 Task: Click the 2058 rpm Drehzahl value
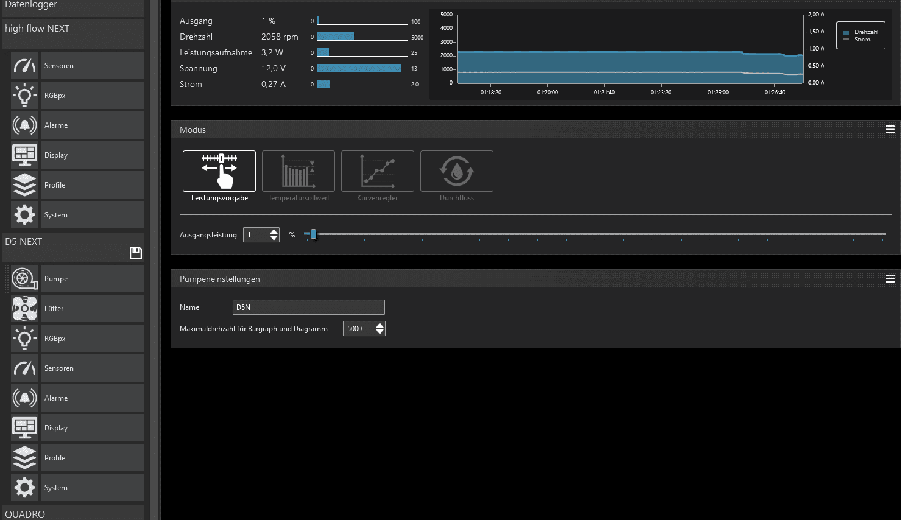tap(280, 37)
